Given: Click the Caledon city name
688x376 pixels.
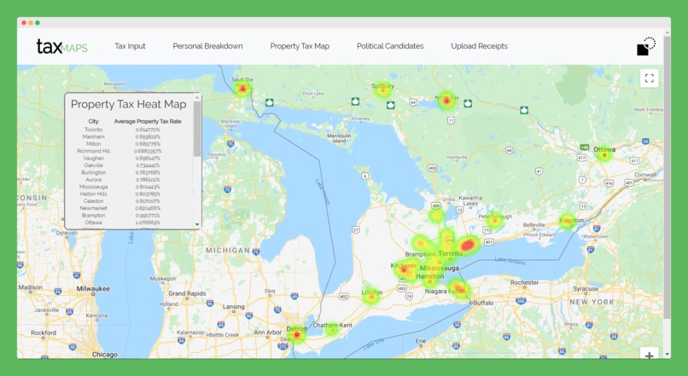Looking at the screenshot, I should [x=93, y=200].
